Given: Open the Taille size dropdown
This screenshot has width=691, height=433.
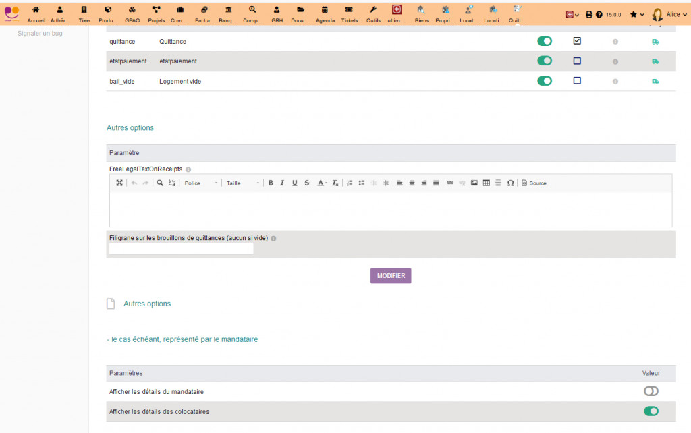Looking at the screenshot, I should coord(243,183).
